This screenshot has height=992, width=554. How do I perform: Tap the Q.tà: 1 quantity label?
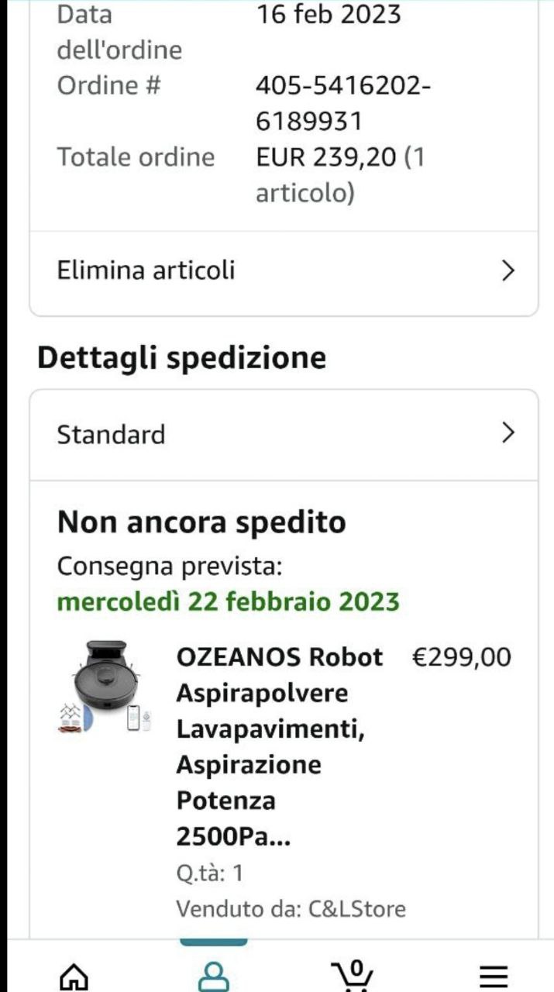(x=209, y=873)
